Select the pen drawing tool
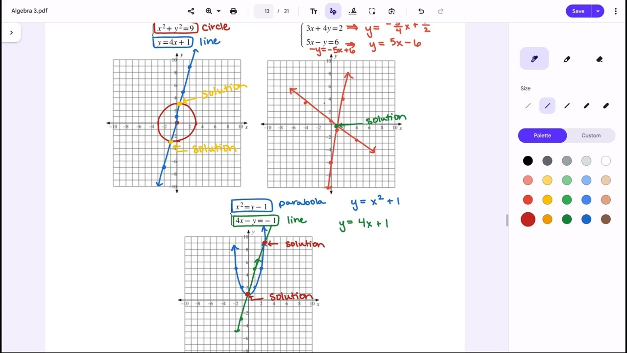Viewport: 627px width, 353px height. [534, 59]
